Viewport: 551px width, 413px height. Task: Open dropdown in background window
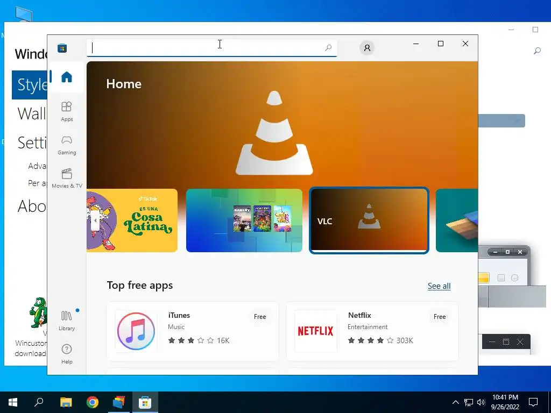(502, 121)
